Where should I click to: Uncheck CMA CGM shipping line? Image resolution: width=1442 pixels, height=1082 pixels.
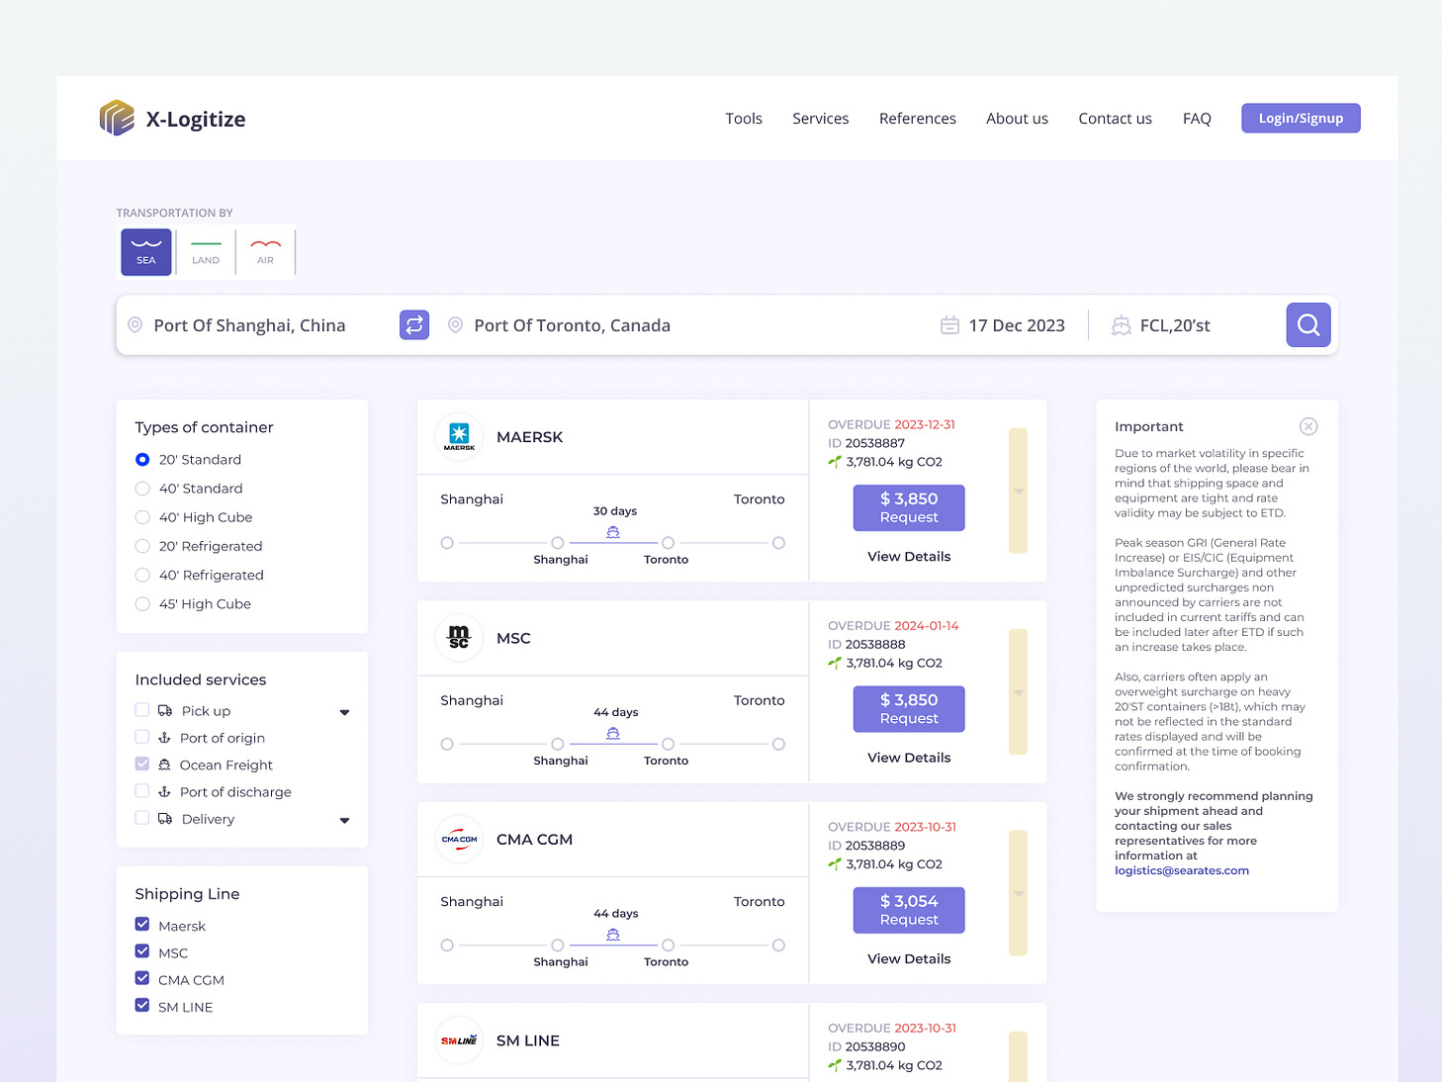pyautogui.click(x=142, y=978)
